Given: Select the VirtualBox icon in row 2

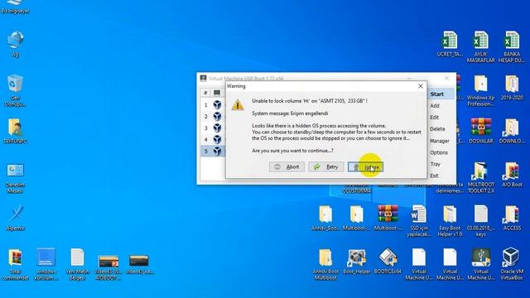Looking at the screenshot, I should [217, 116].
